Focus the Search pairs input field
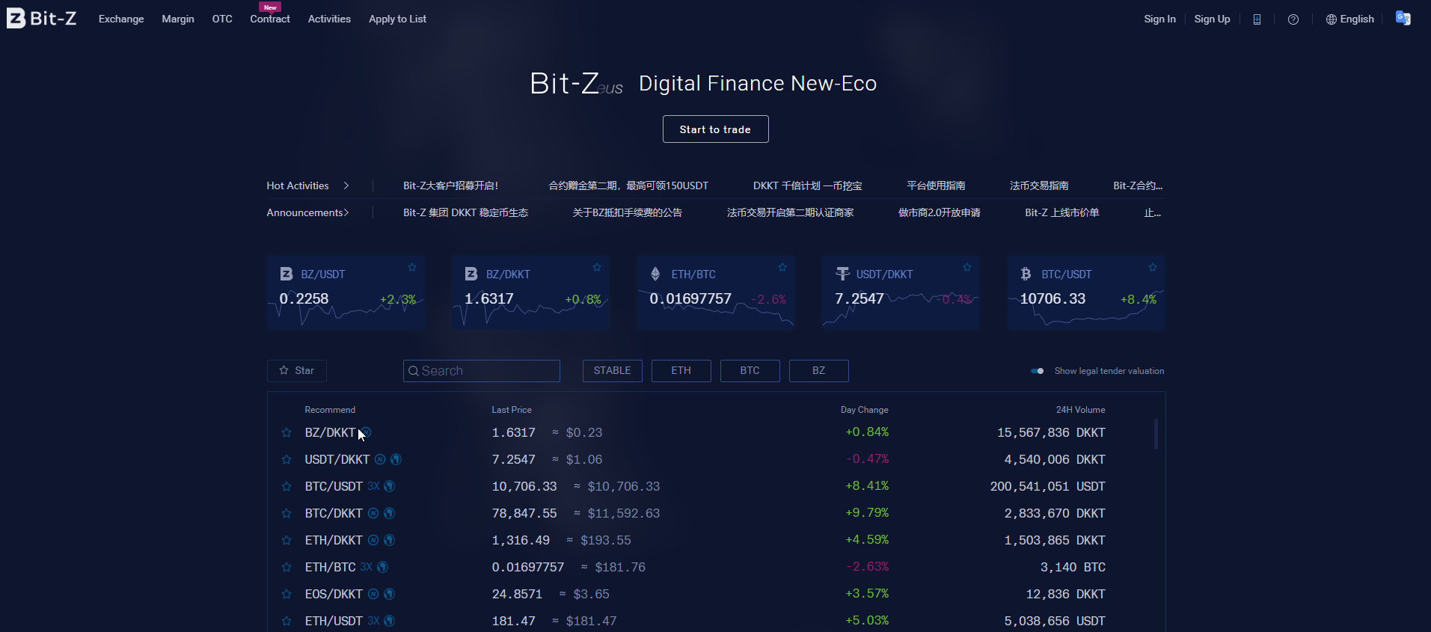This screenshot has height=632, width=1431. (x=482, y=371)
